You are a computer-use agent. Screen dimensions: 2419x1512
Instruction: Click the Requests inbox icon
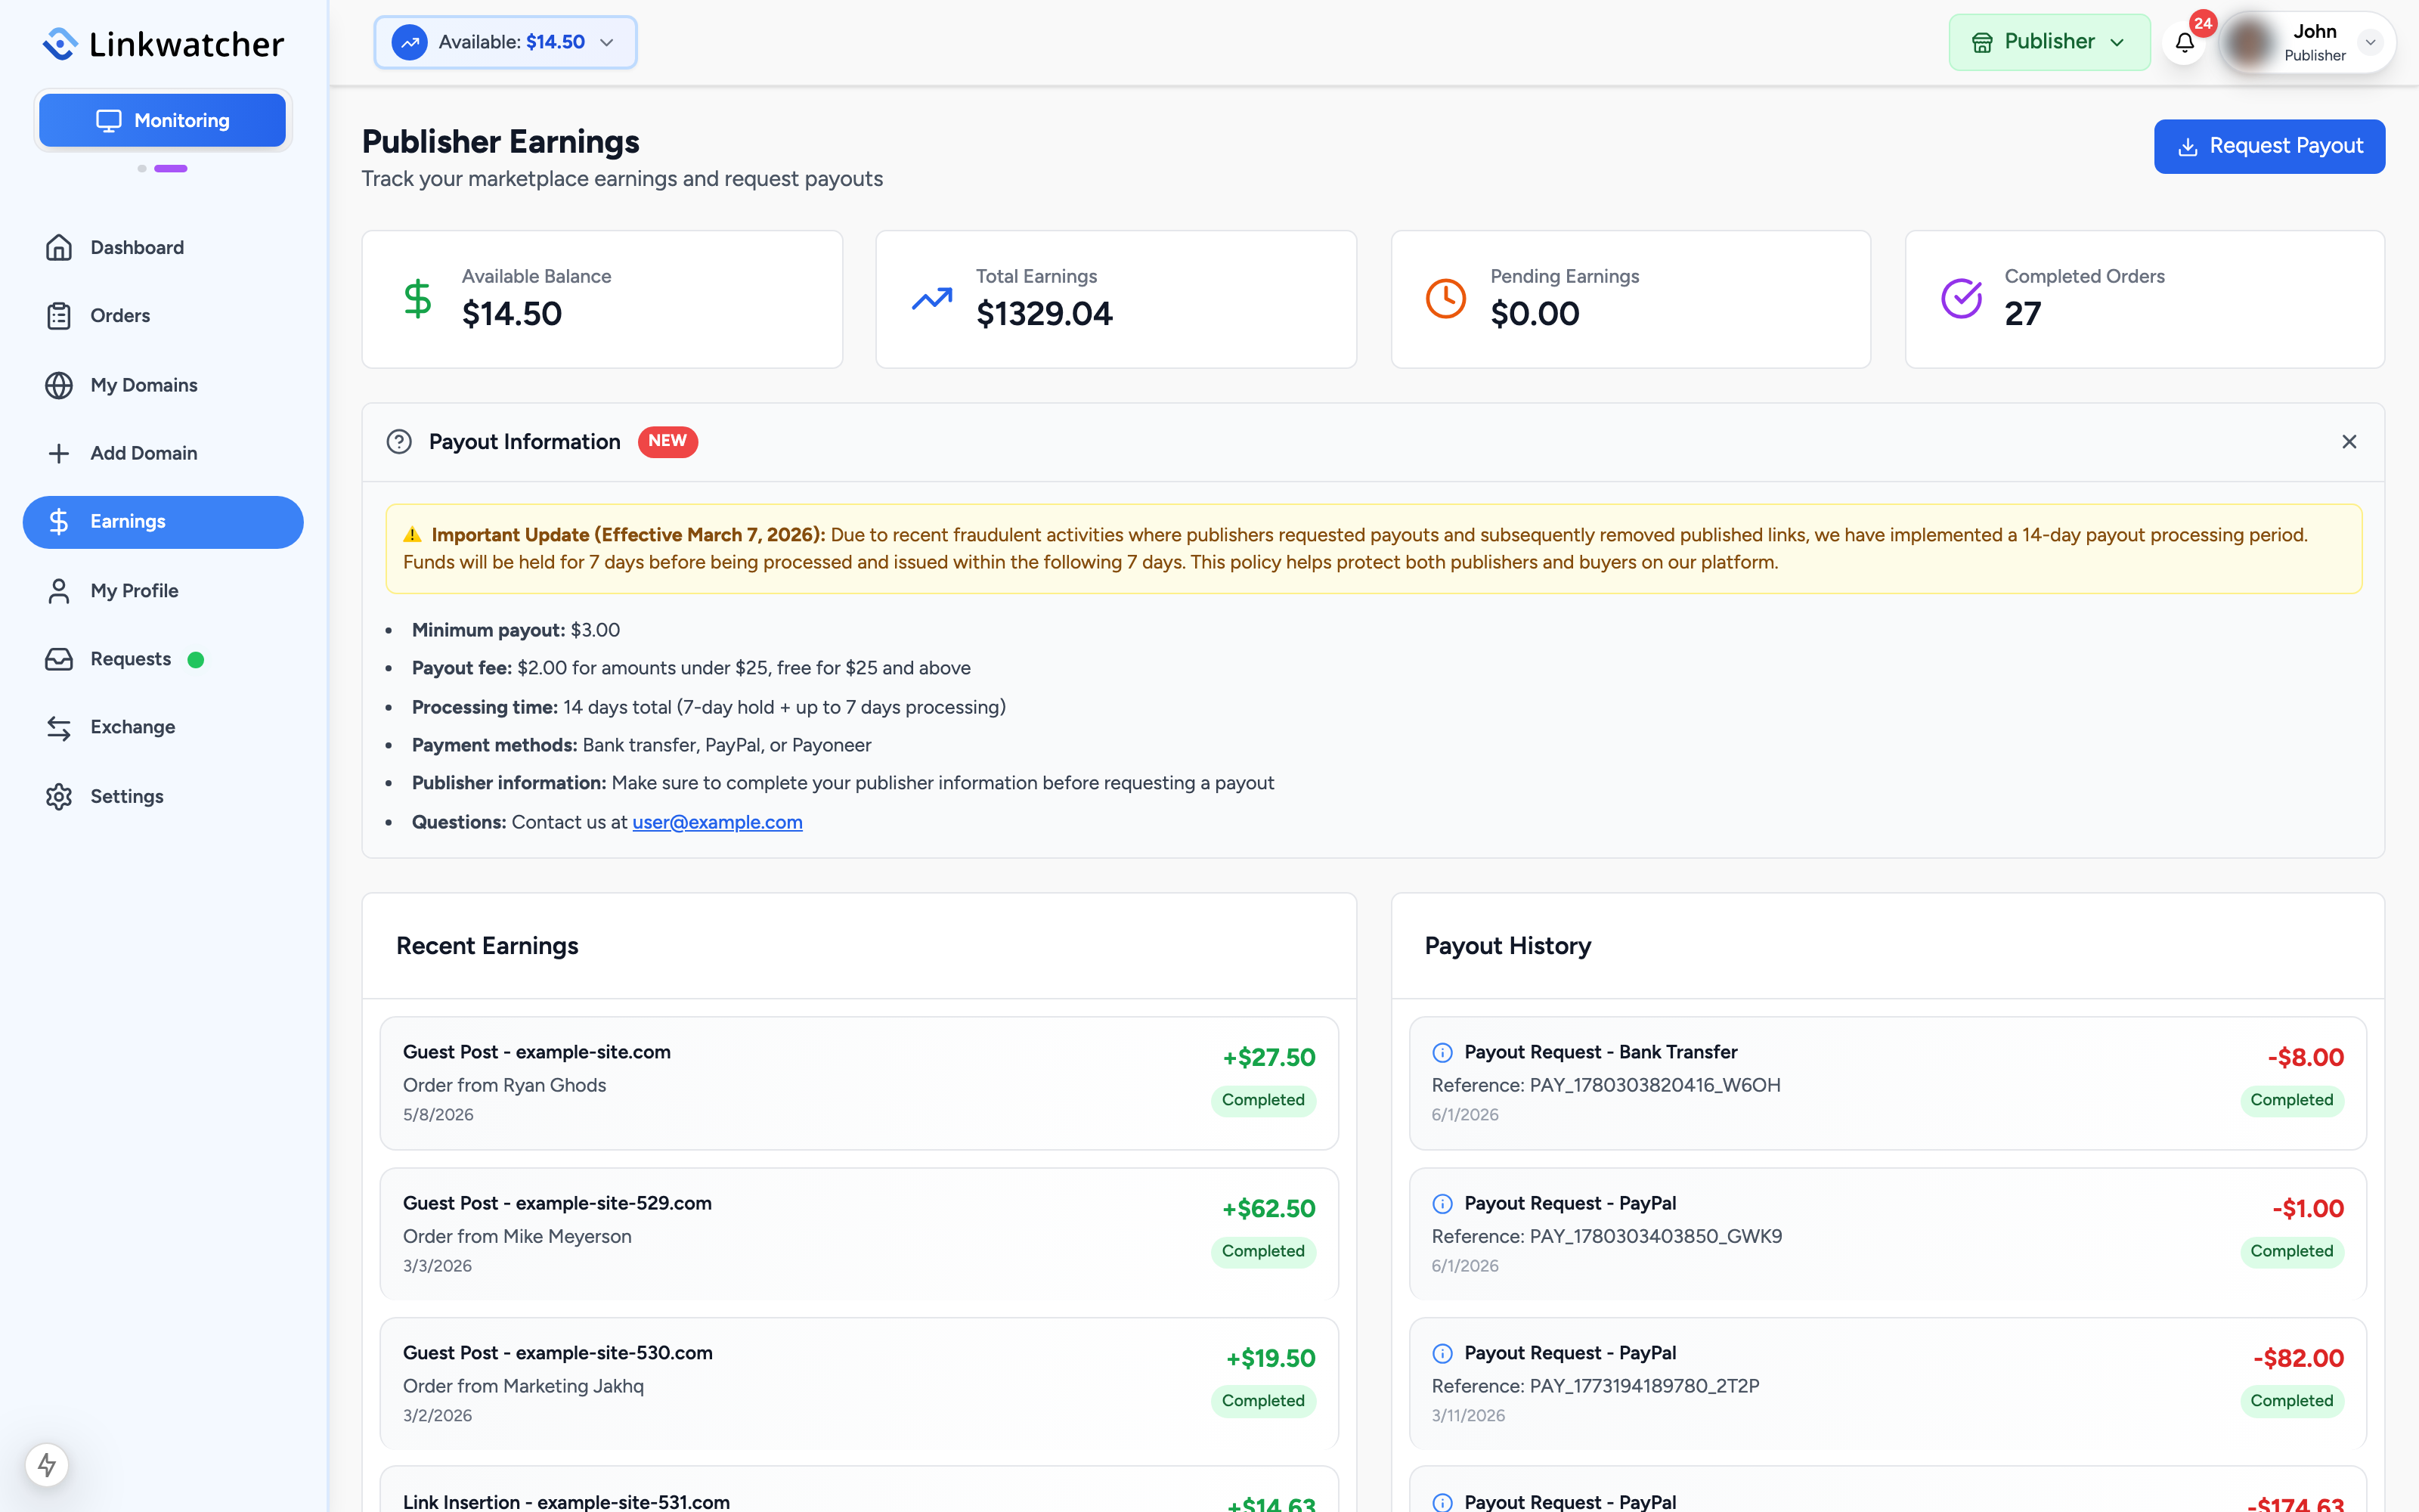59,659
